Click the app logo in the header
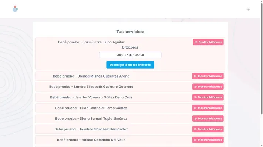This screenshot has height=147, width=263. (15, 9)
